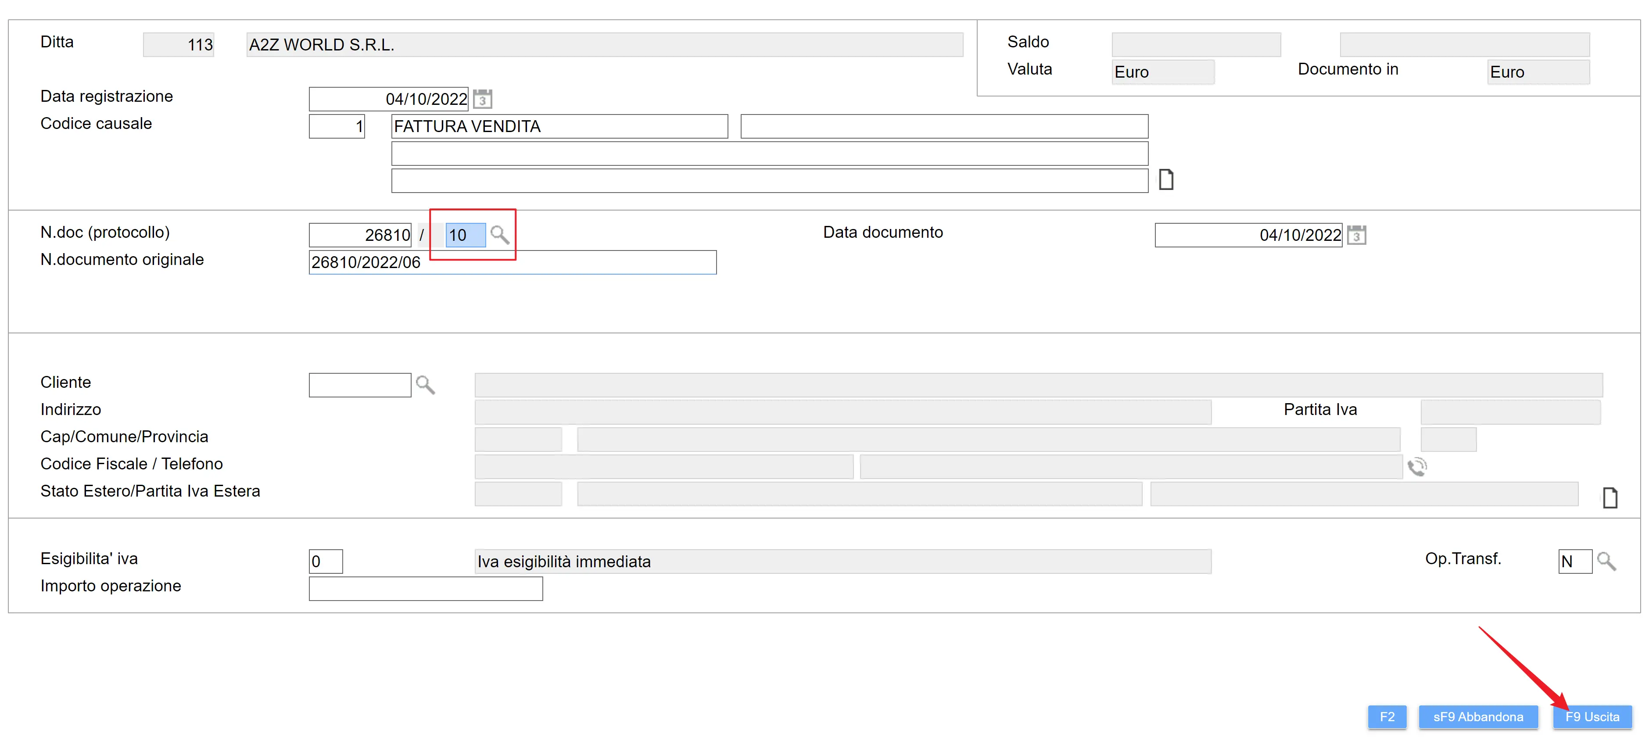Screen dimensions: 1649x737
Task: Focus the Cliente code input field
Action: 360,385
